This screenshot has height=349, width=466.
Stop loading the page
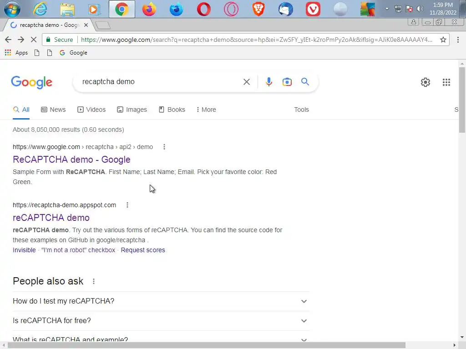[x=34, y=40]
